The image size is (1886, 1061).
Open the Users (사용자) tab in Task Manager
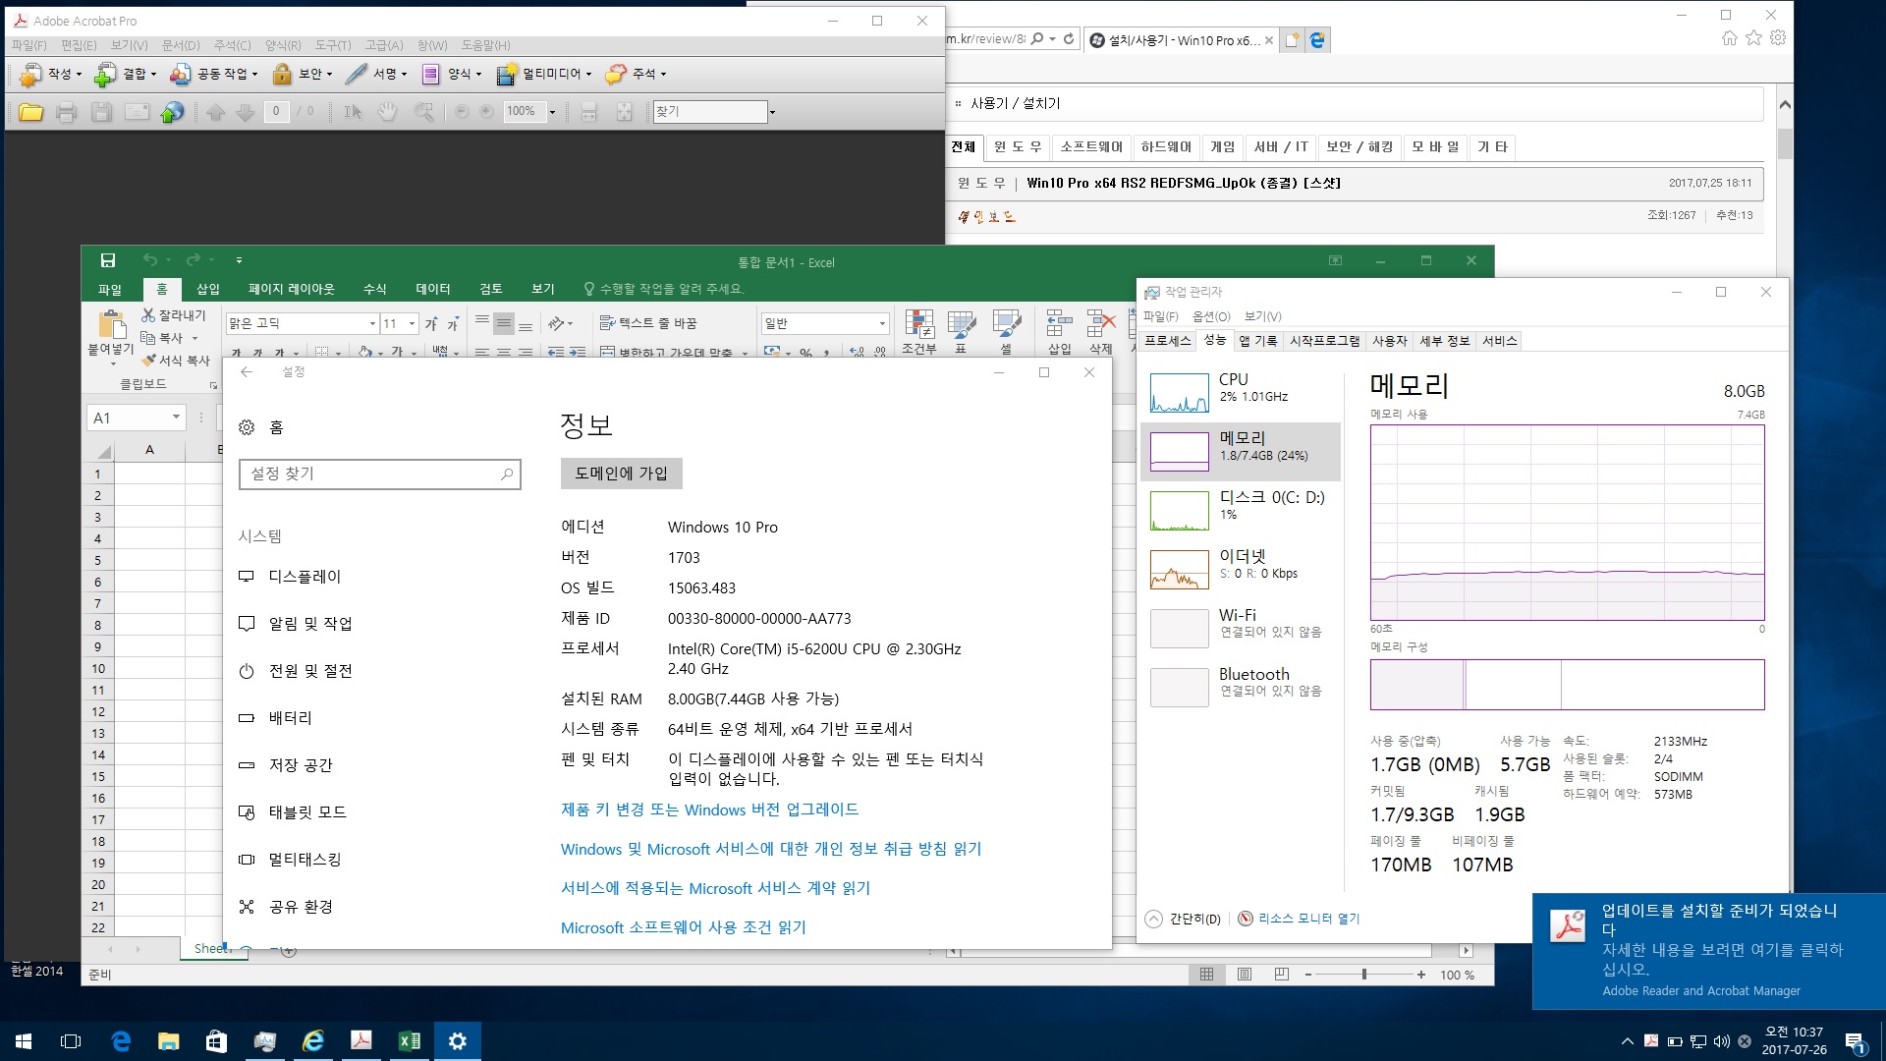1390,341
